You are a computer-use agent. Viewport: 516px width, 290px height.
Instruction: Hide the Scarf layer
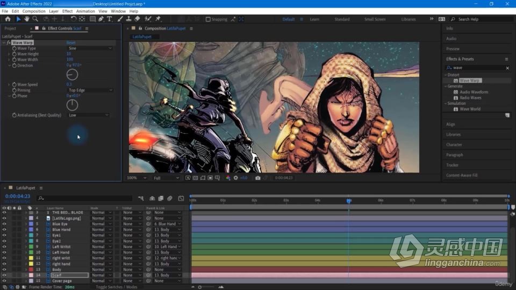(x=4, y=275)
